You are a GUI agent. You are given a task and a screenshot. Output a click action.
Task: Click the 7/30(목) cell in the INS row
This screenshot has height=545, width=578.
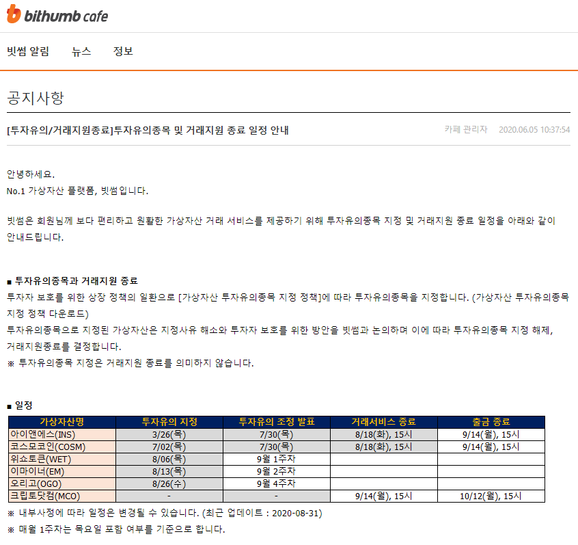(x=277, y=435)
